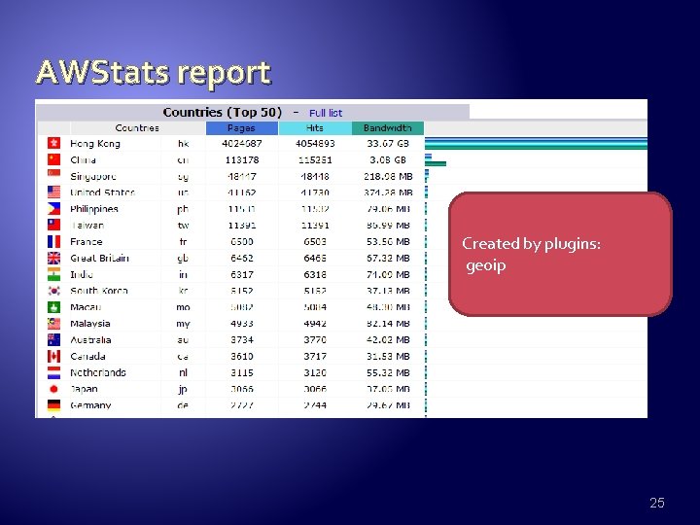Image resolution: width=700 pixels, height=525 pixels.
Task: Click the tw country code
Action: point(183,225)
